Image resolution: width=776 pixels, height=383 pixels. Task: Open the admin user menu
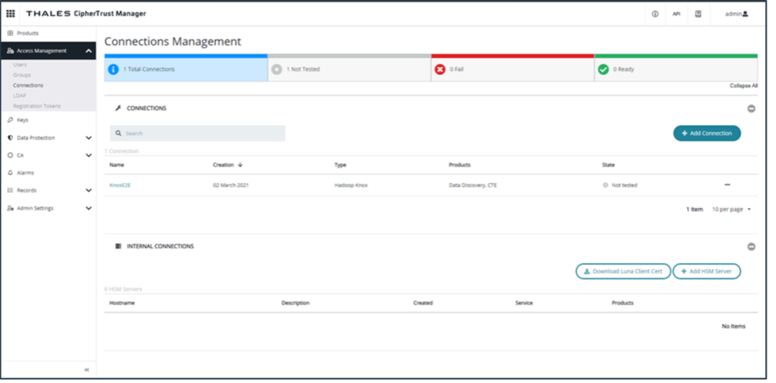click(x=736, y=13)
